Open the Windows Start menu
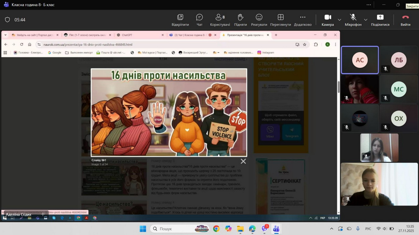The width and height of the screenshot is (419, 235). (x=143, y=229)
